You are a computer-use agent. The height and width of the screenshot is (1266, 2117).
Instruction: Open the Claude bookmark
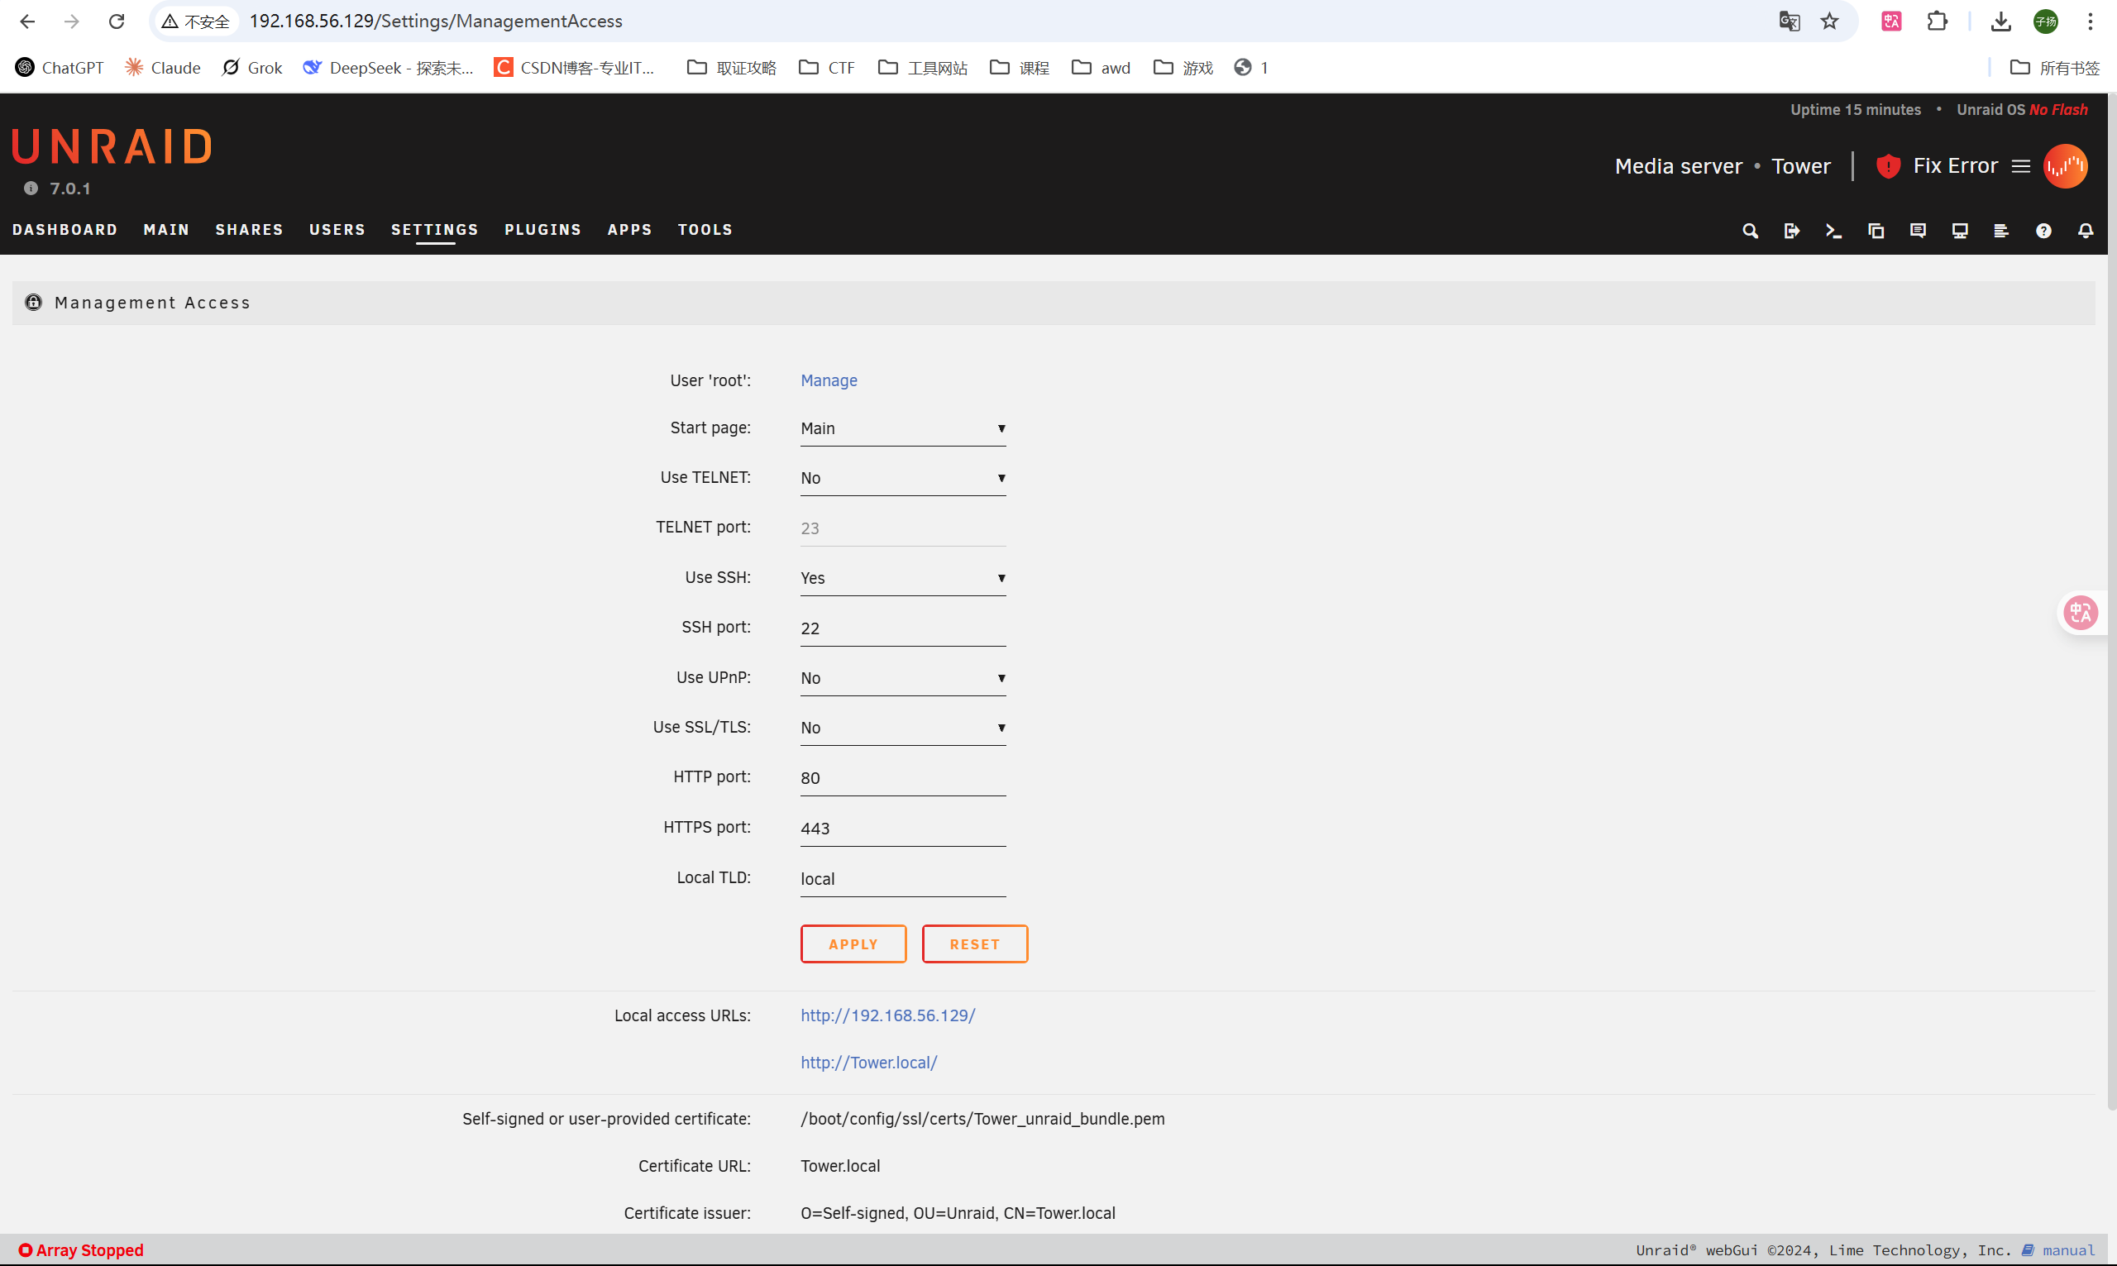(163, 68)
